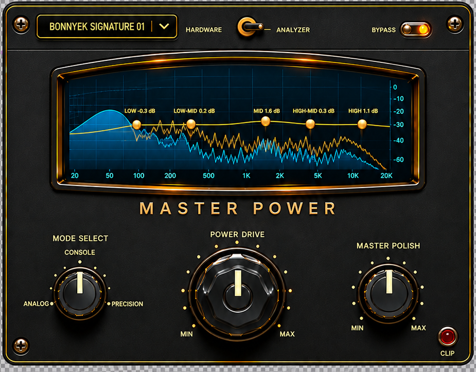Toggle the Bypass switch
Viewport: 476px width, 372px height.
click(416, 29)
